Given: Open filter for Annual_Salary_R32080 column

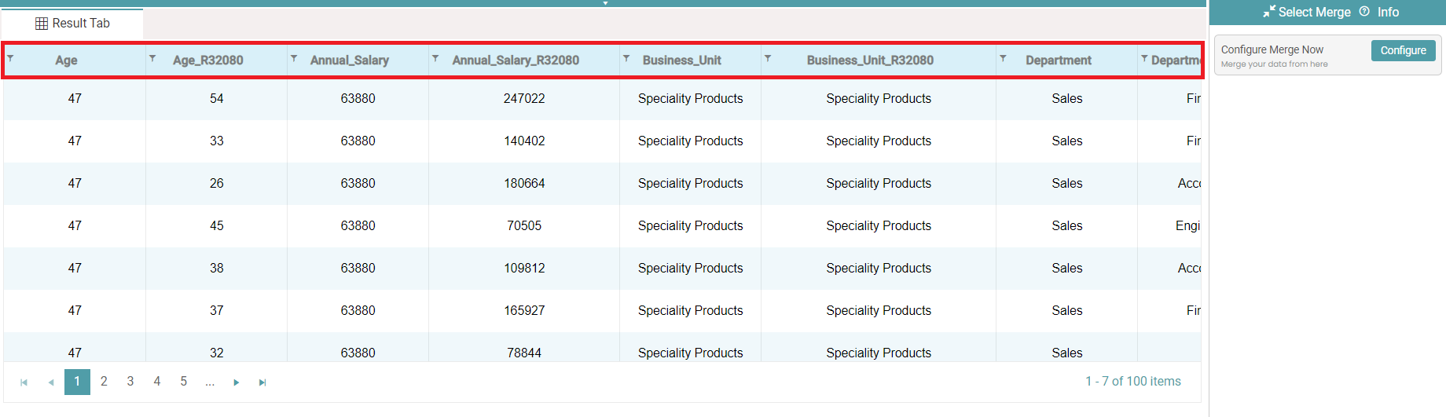Looking at the screenshot, I should tap(435, 58).
